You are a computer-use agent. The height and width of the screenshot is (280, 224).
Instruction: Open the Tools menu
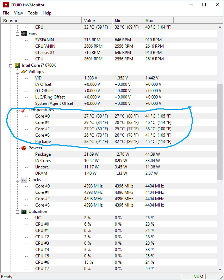click(33, 13)
